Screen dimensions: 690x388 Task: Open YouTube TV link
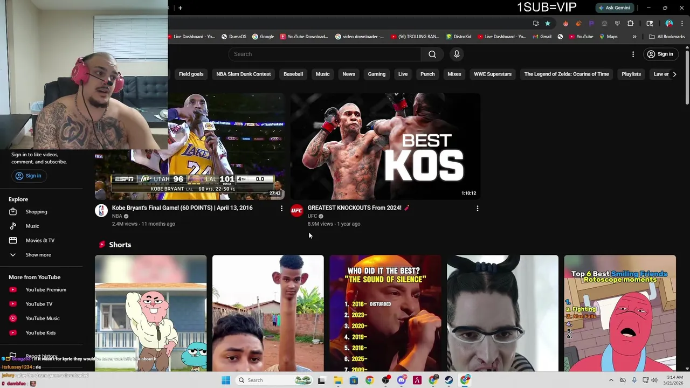click(39, 304)
